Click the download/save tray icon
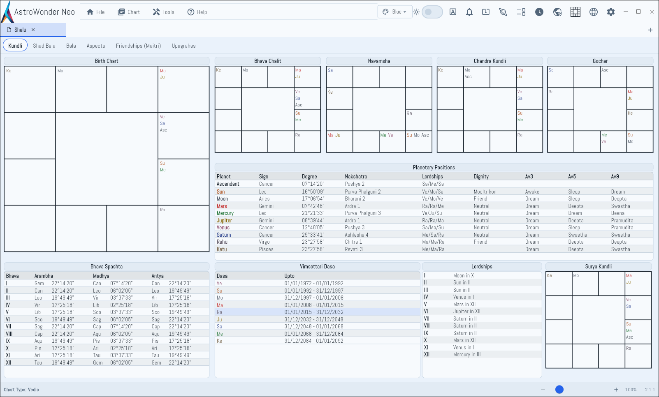The image size is (659, 397). [x=486, y=12]
